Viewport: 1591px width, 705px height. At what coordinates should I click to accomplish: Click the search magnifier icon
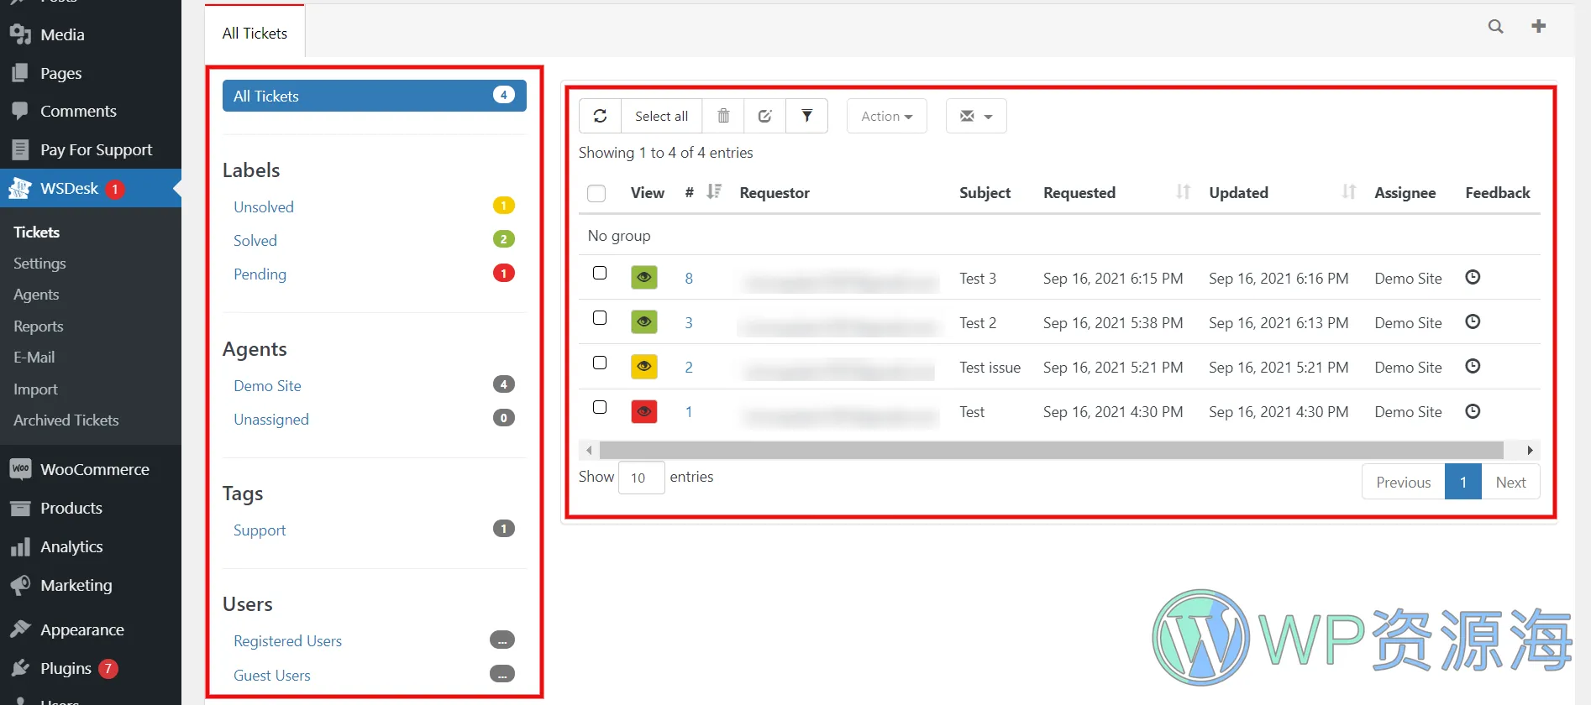click(1495, 27)
